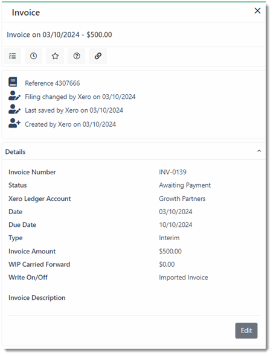Click Last saved by Xero line
Screen dimensions: 273x356
(74, 110)
